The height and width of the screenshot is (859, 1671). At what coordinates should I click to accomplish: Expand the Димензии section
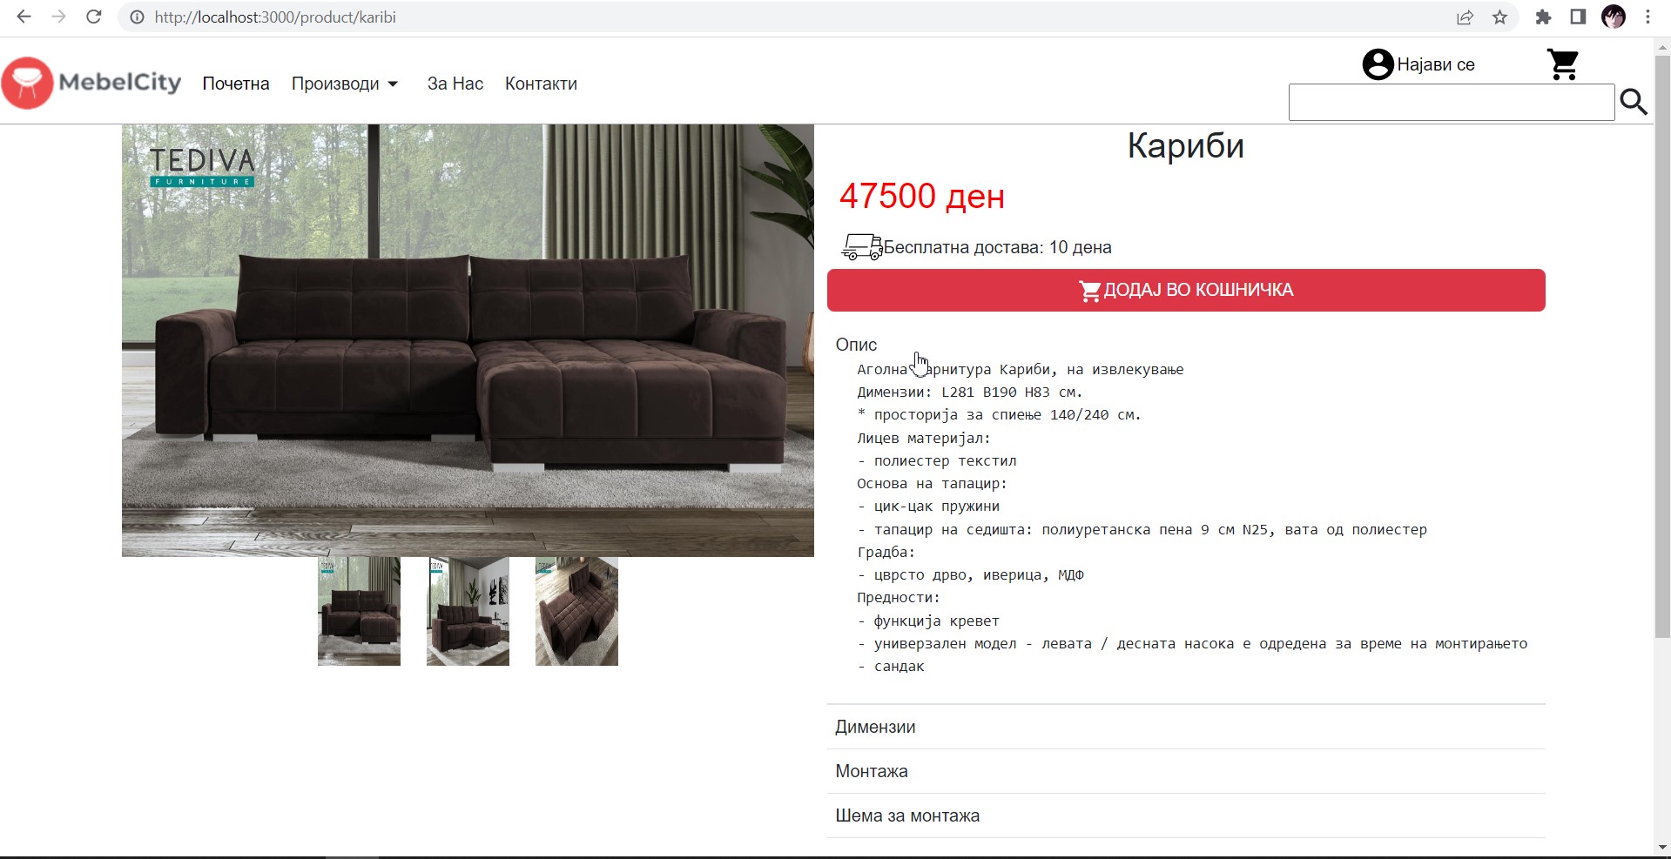pyautogui.click(x=1186, y=727)
